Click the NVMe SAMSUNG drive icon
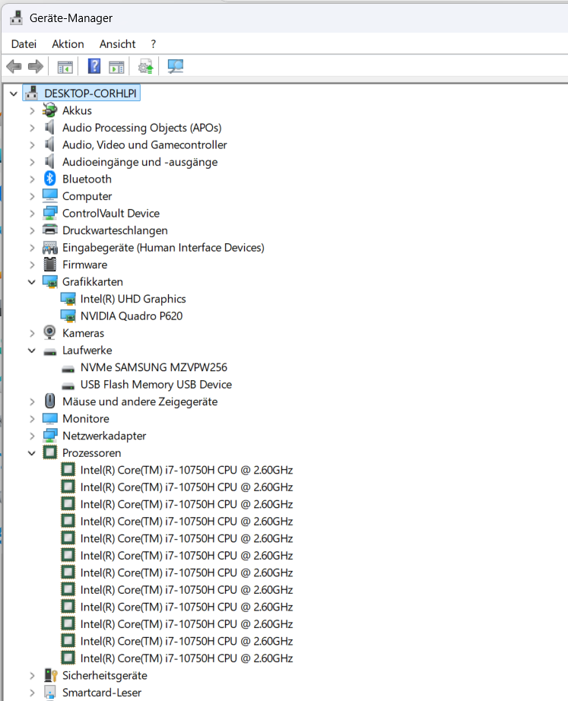The height and width of the screenshot is (701, 568). pos(68,369)
